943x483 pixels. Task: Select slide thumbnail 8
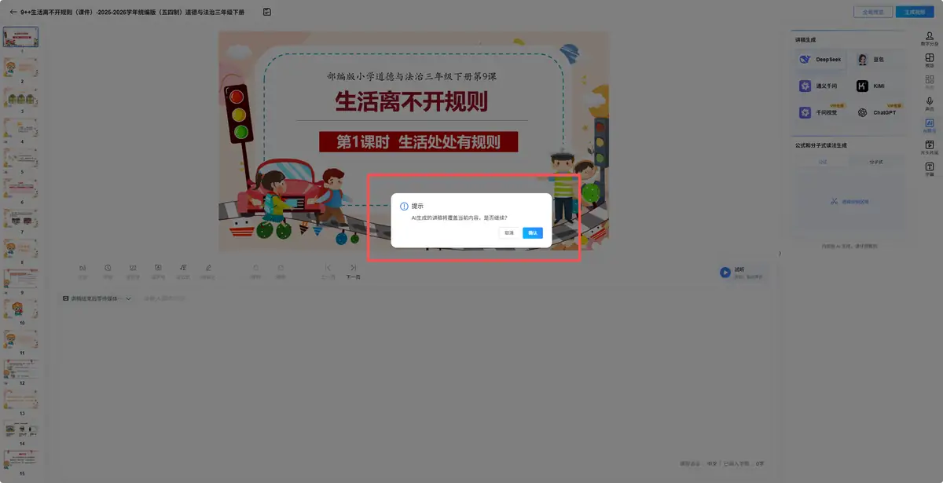20,249
